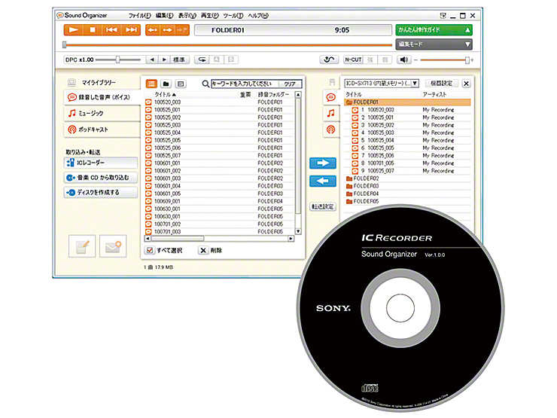This screenshot has height=418, width=557.
Task: Click the 音楽 CD から取り込む button
Action: pos(102,178)
